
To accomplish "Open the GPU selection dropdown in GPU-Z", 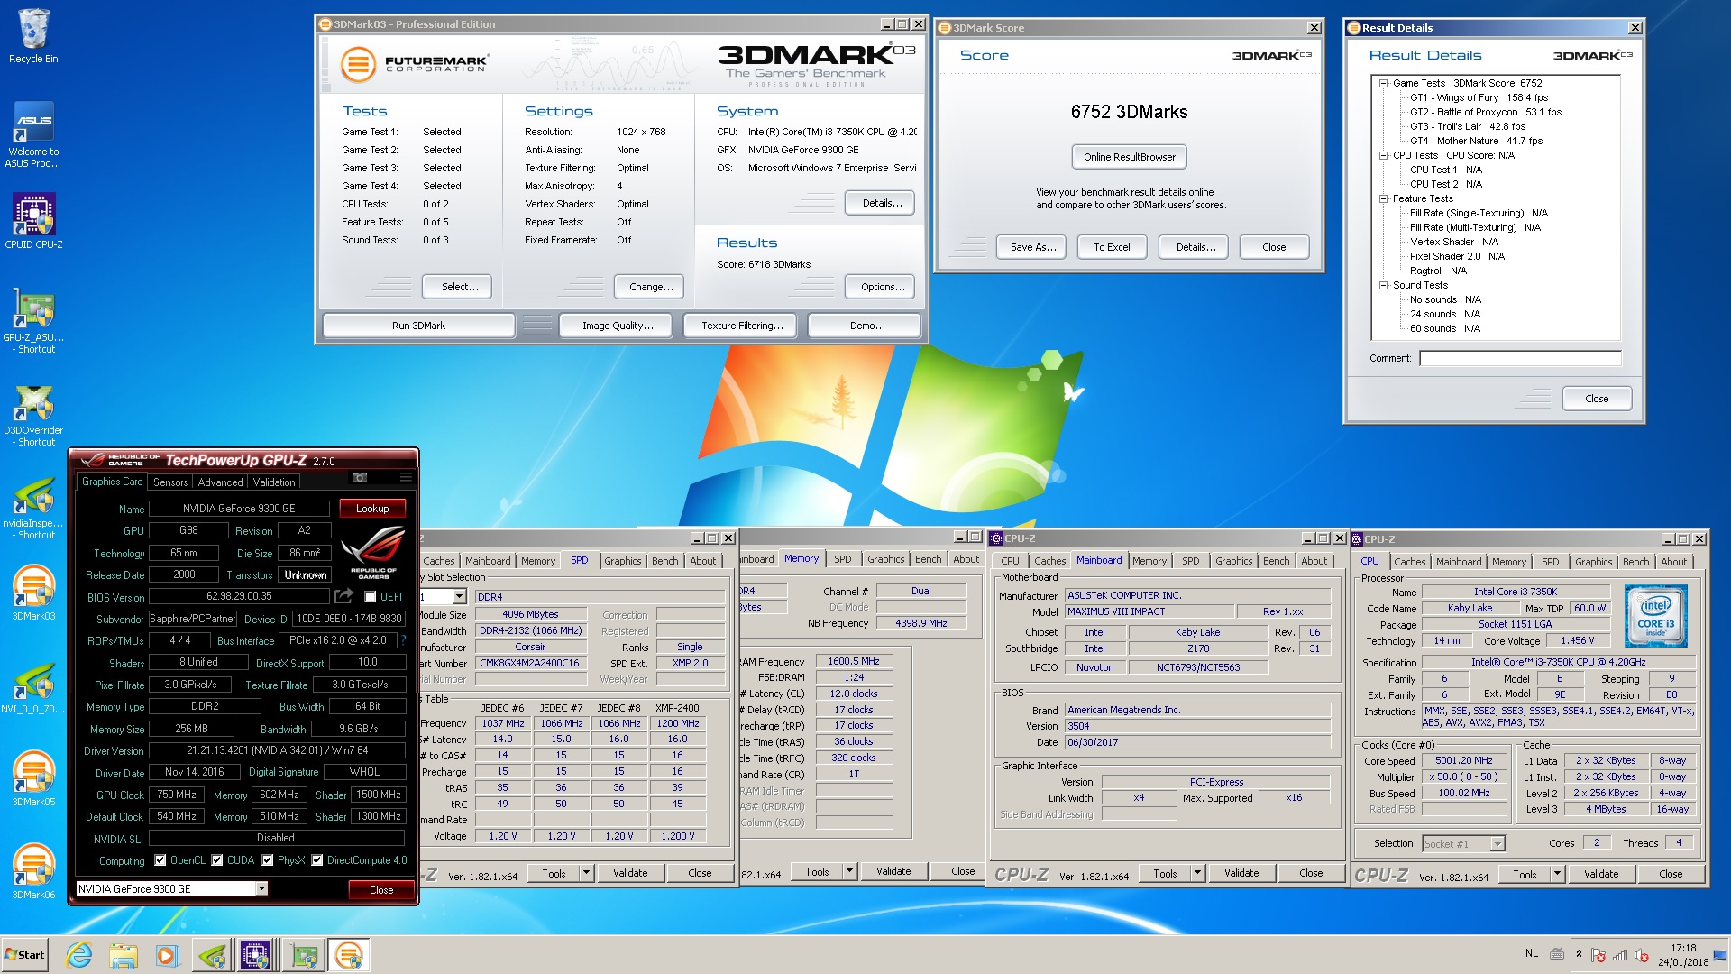I will pos(261,888).
